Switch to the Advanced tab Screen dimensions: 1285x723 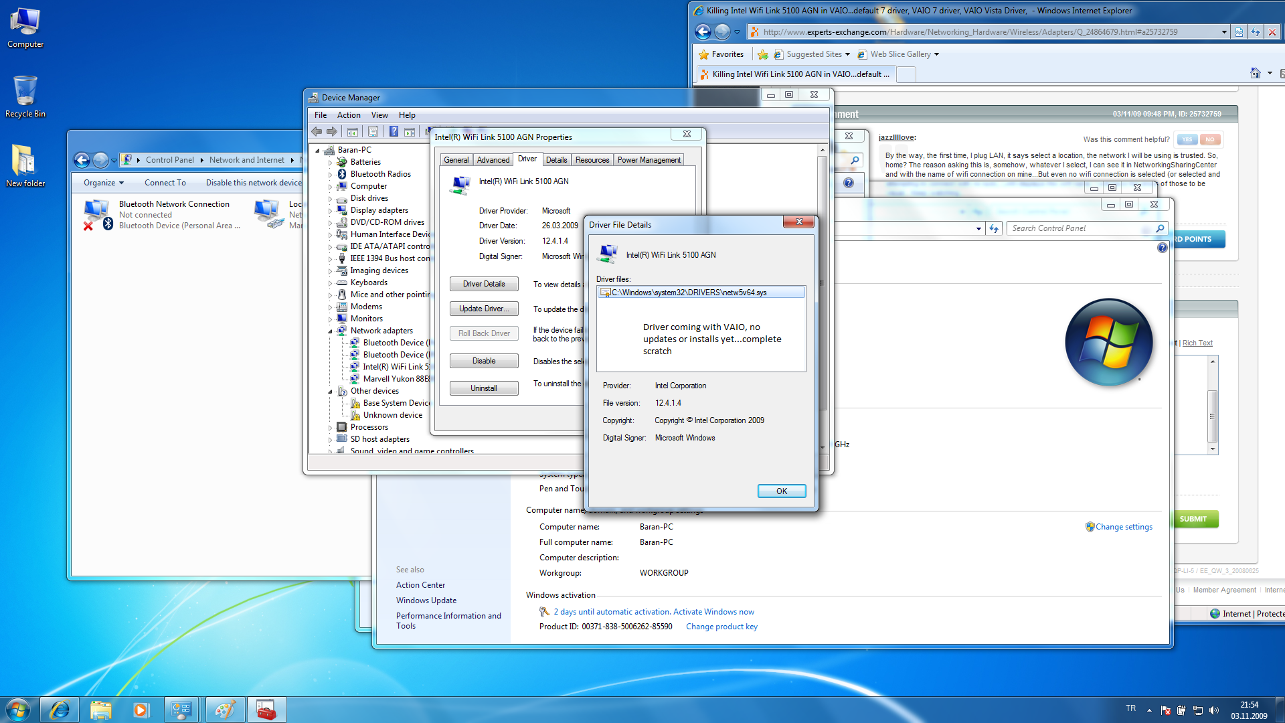pos(493,160)
